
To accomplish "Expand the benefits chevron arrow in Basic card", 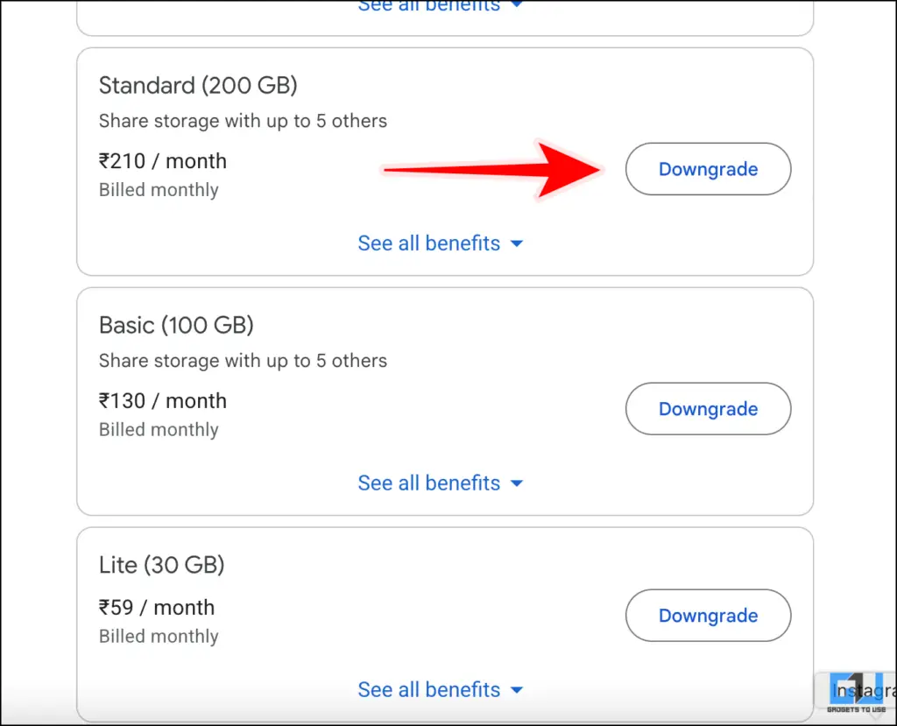I will click(517, 484).
